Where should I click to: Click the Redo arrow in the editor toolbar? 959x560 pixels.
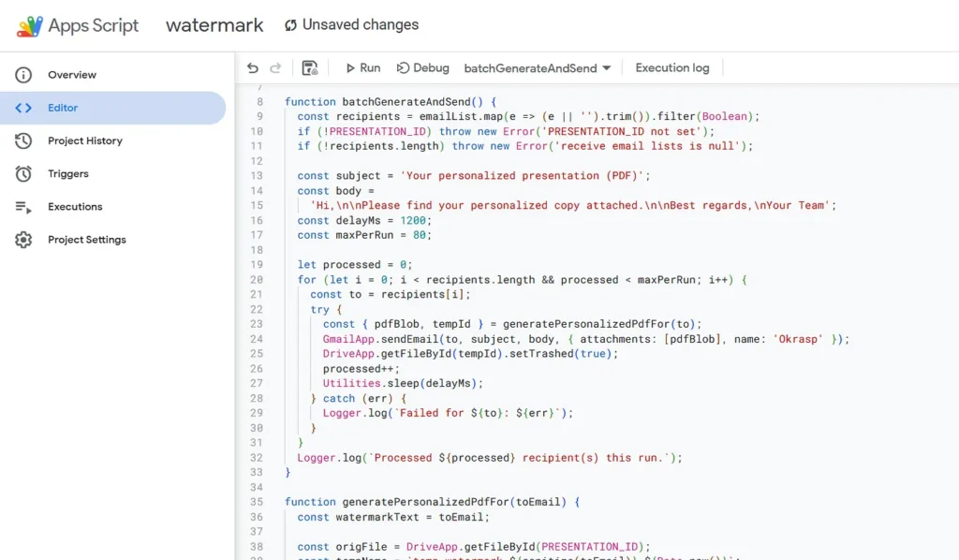(x=274, y=67)
